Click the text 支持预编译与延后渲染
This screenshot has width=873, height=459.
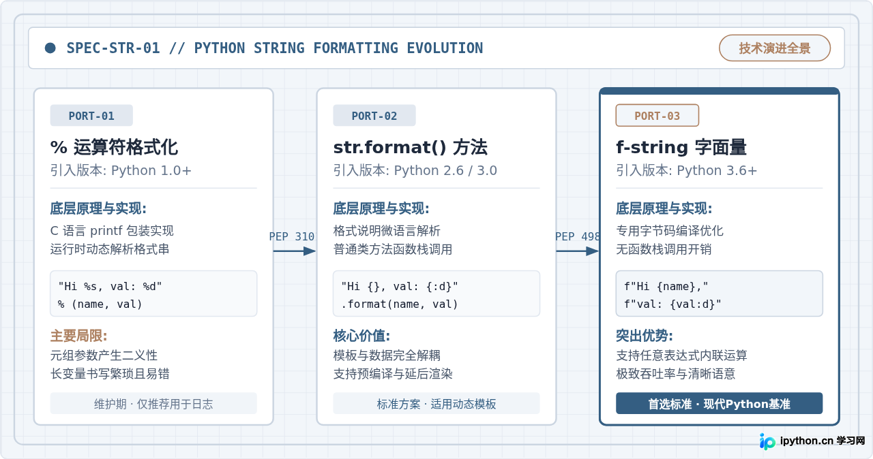pos(393,374)
